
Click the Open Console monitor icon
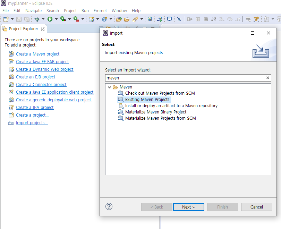(x=169, y=19)
